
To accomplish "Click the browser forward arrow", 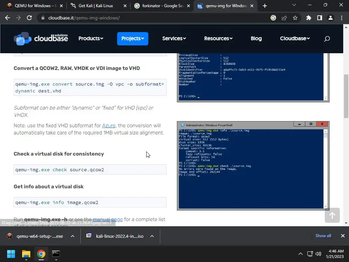I will point(18,18).
